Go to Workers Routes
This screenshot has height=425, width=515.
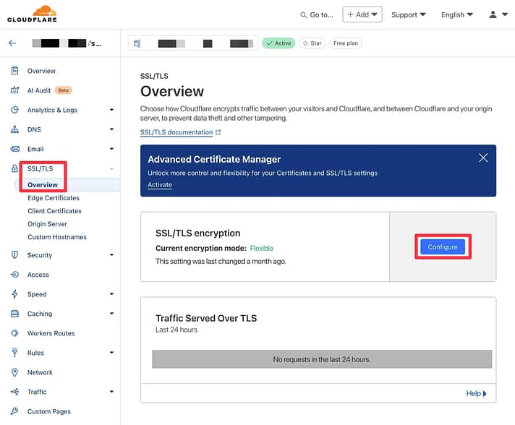coord(51,333)
